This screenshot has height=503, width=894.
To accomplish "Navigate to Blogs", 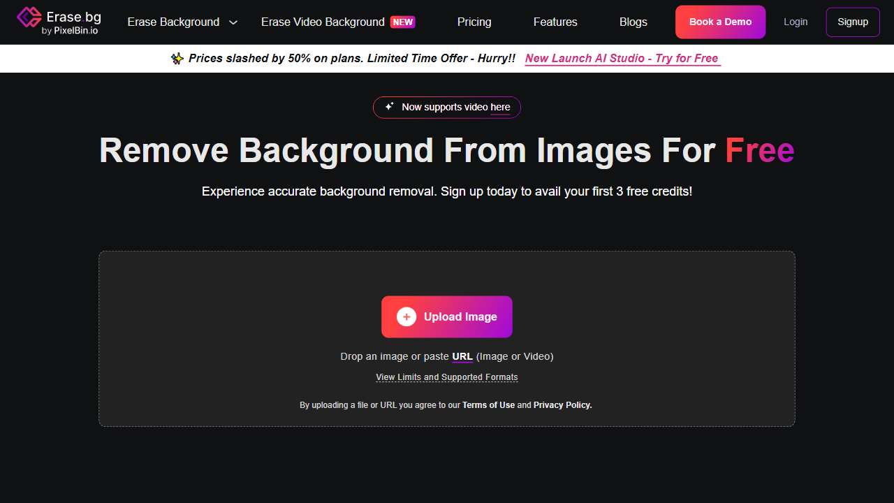I will click(633, 22).
